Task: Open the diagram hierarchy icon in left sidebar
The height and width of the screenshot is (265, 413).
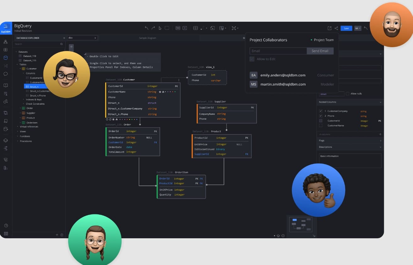Action: pyautogui.click(x=6, y=41)
